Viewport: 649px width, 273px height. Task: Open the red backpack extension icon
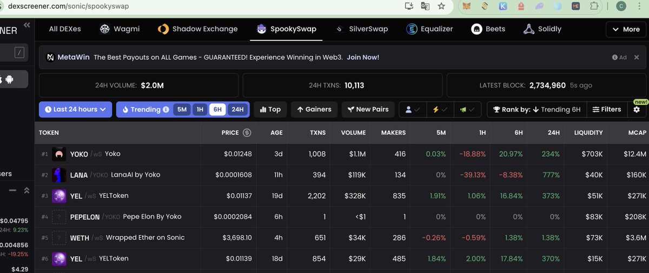521,6
